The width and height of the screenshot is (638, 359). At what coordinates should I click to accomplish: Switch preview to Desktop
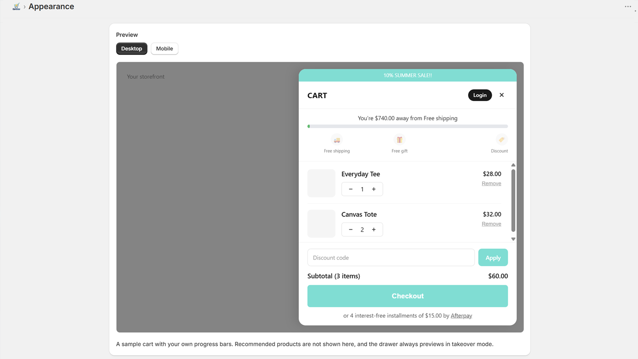(x=132, y=49)
